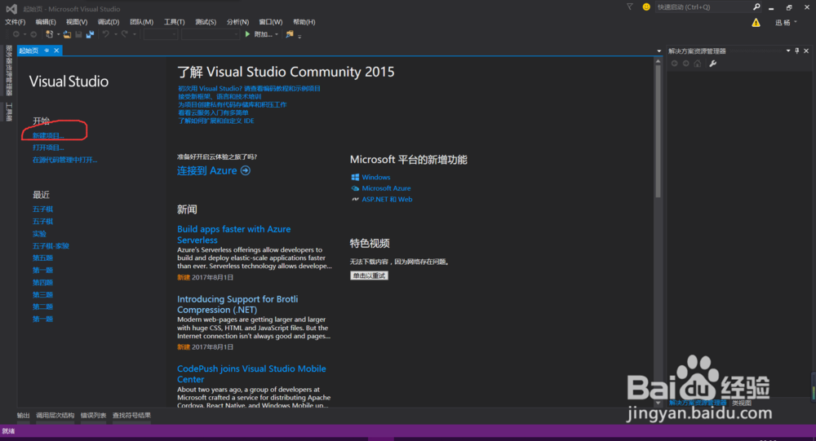The image size is (816, 441).
Task: Click the New Project toolbar icon
Action: 50,34
